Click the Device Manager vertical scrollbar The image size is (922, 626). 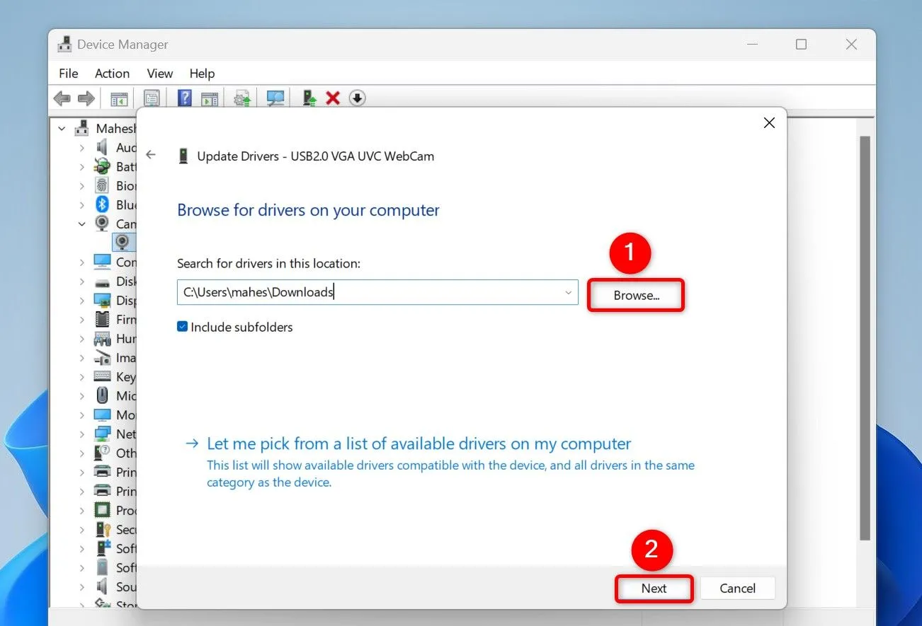tap(864, 340)
